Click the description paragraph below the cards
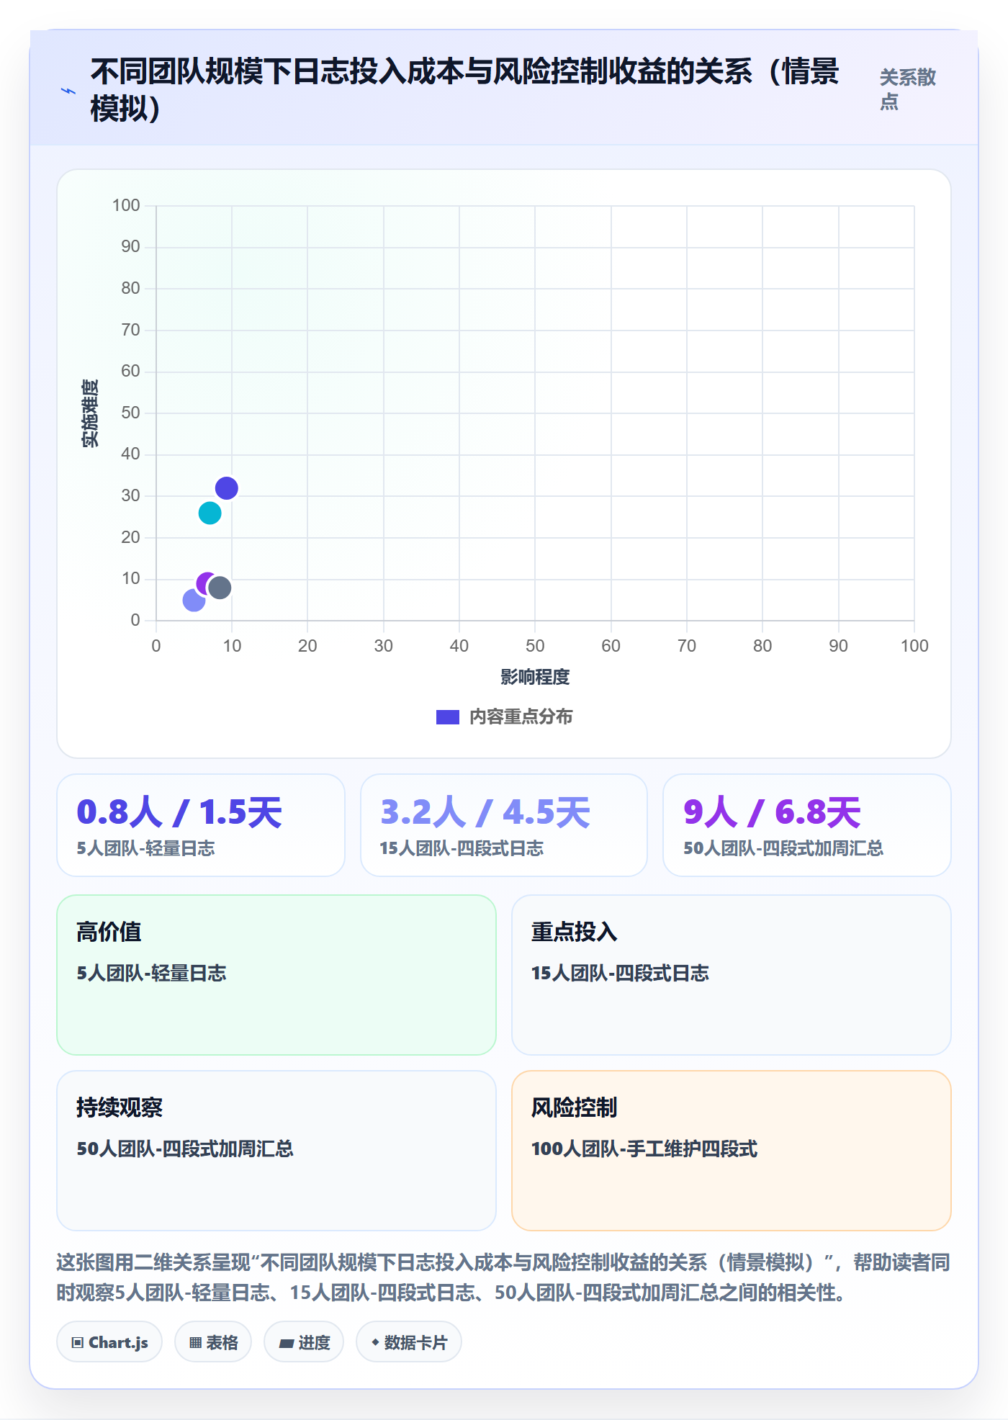 click(504, 1277)
